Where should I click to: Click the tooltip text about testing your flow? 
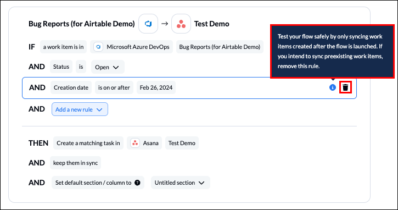(330, 51)
